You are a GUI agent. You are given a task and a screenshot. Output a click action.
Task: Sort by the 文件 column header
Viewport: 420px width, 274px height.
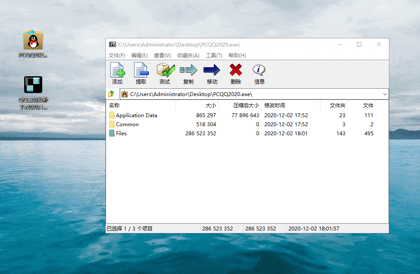[362, 106]
